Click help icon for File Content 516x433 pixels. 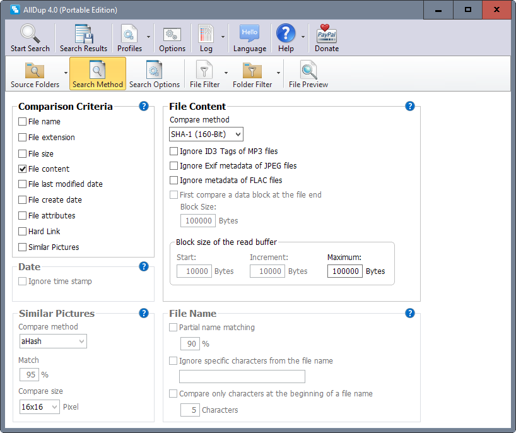click(409, 106)
